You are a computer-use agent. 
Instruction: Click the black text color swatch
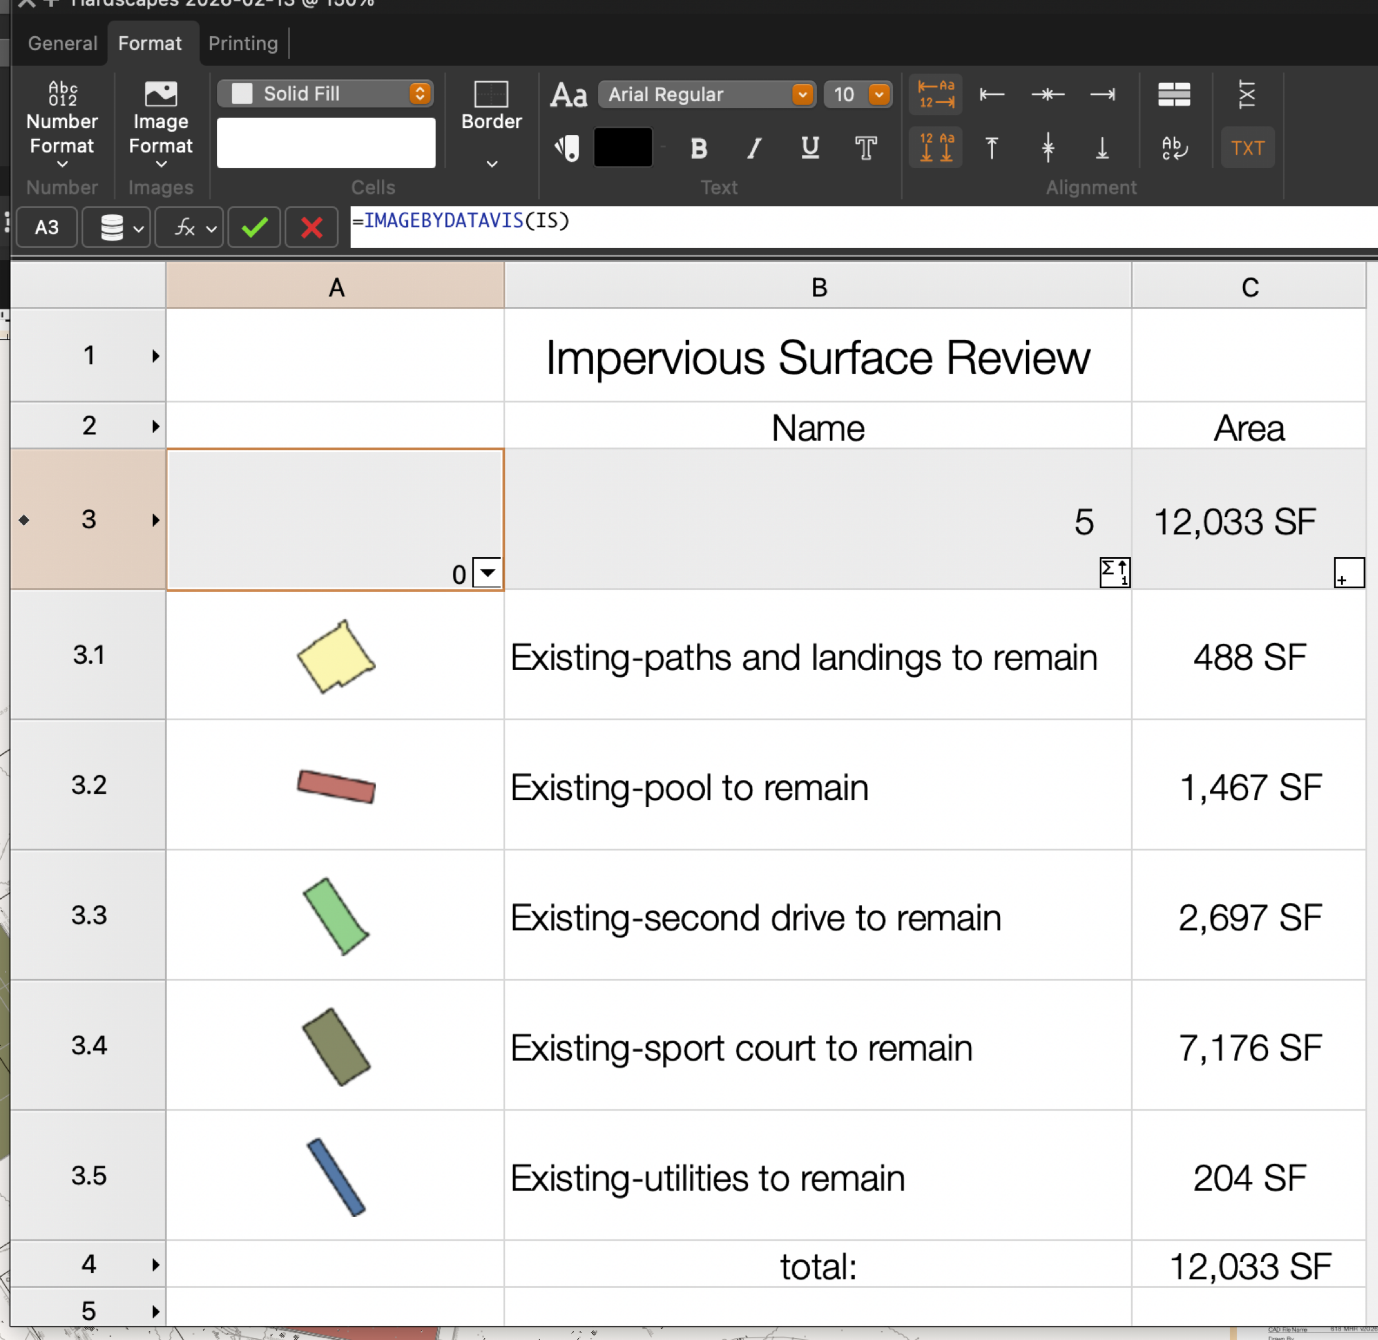[622, 147]
